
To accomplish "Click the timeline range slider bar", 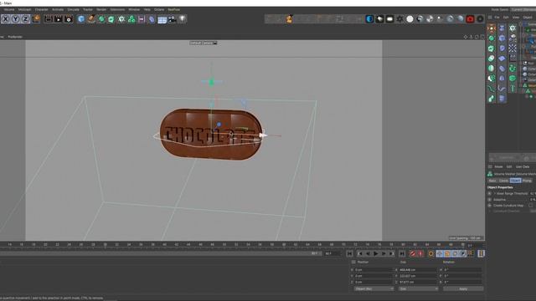I will point(161,253).
